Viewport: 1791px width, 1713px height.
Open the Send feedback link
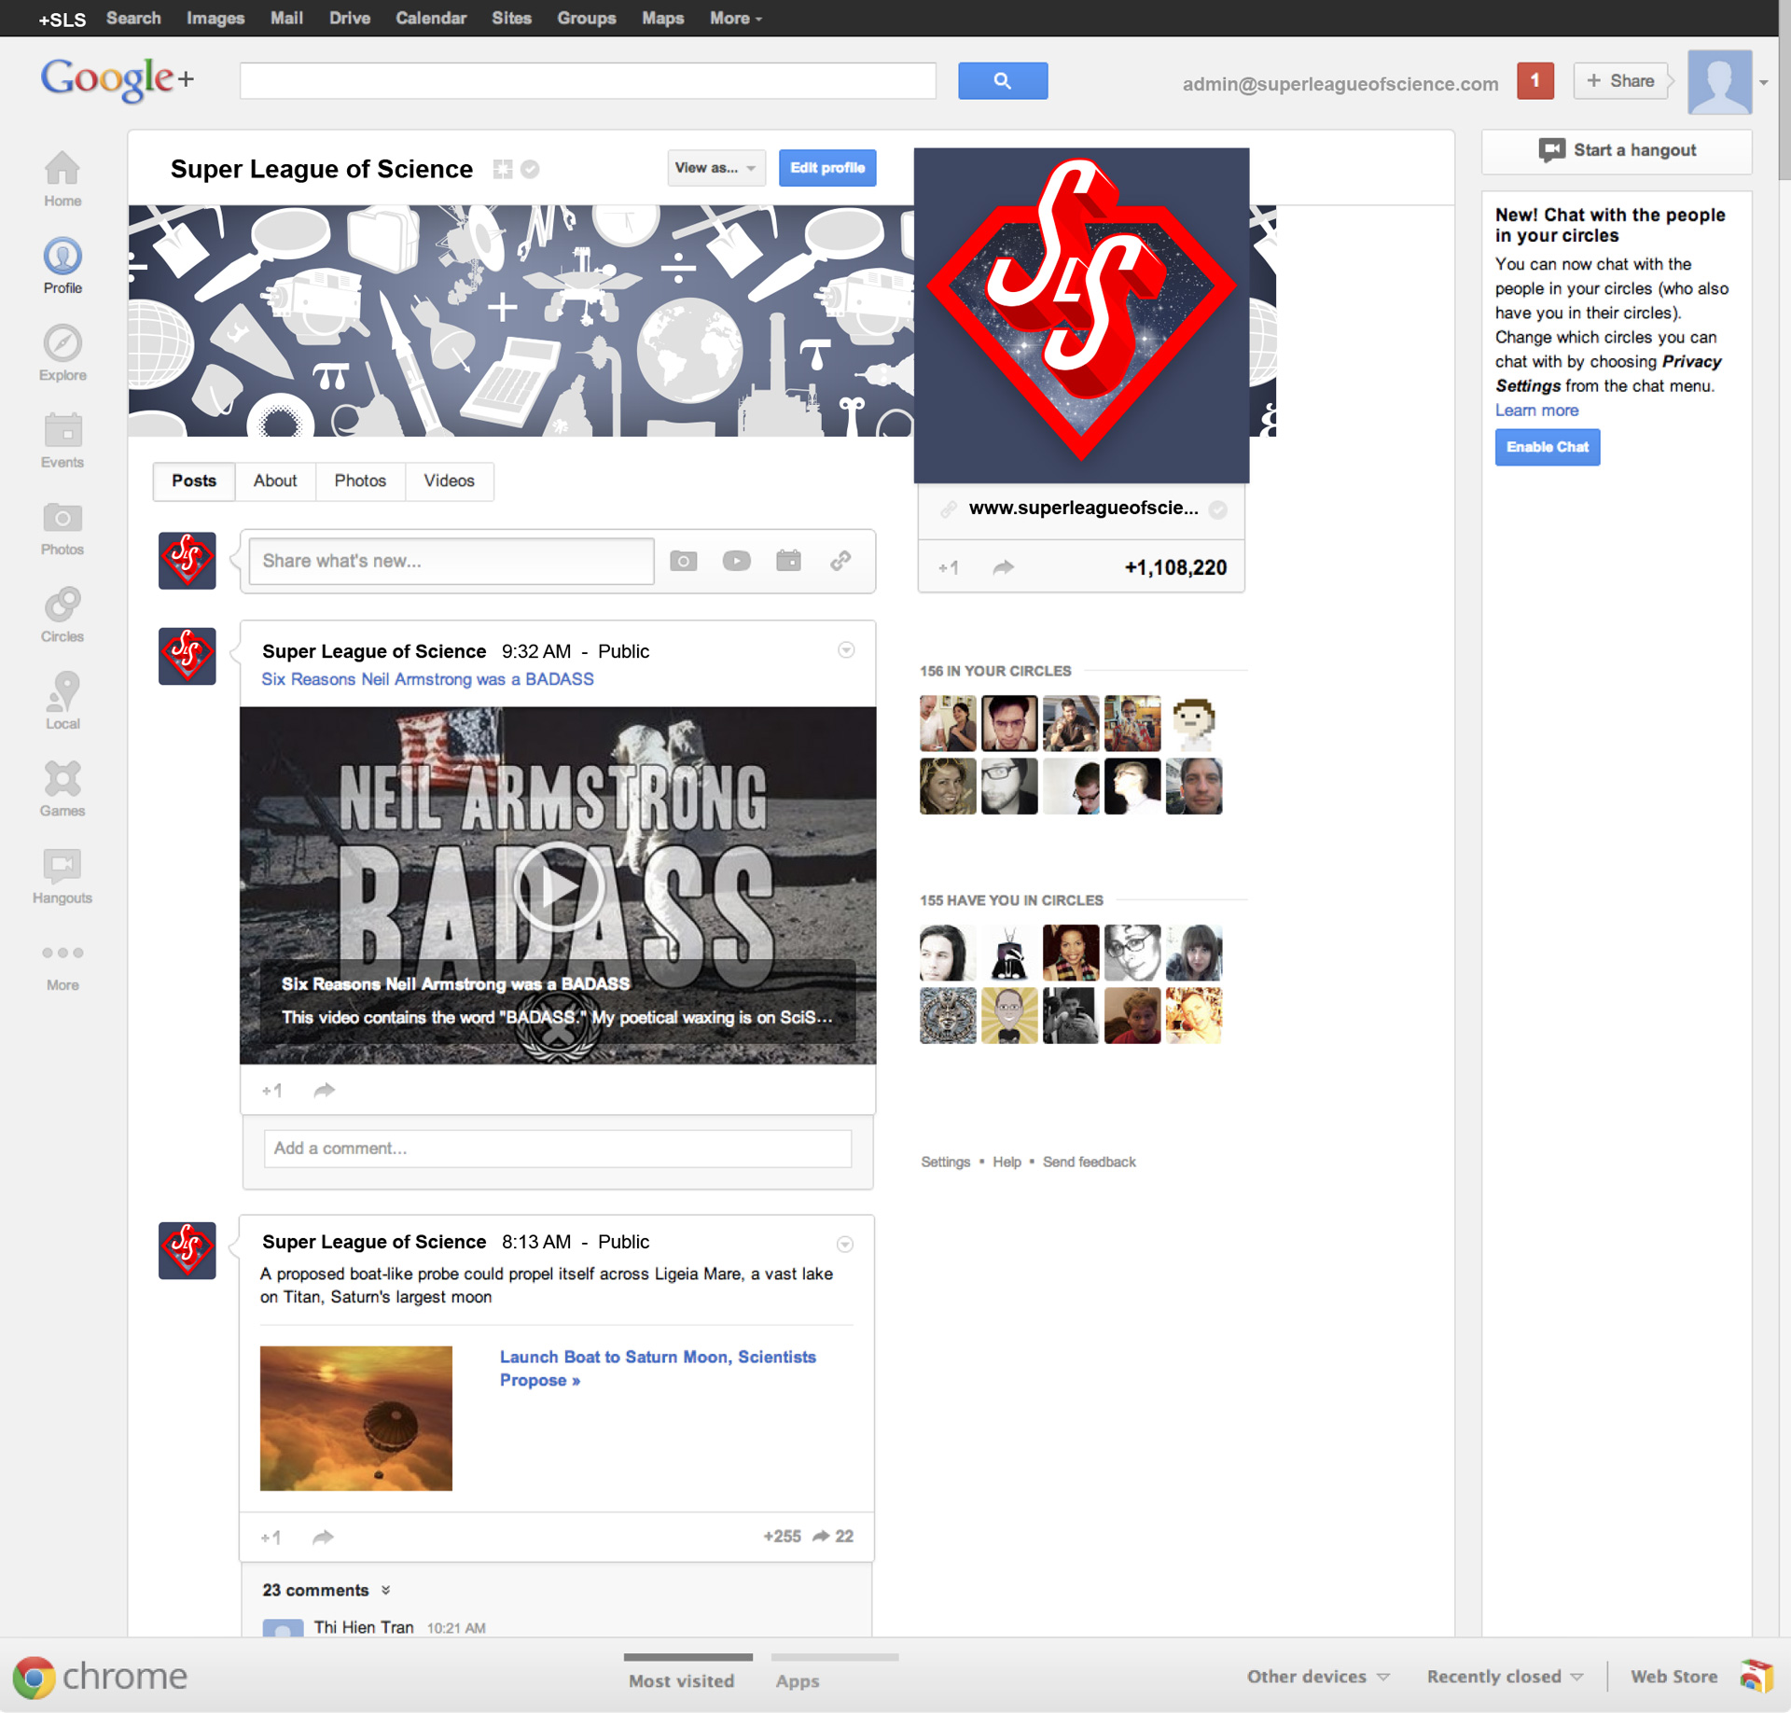coord(1089,1162)
